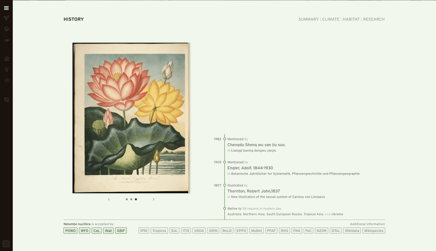436x251 pixels.
Task: Open the USDA additional info button
Action: coord(199,231)
